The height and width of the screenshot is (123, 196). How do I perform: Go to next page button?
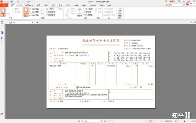[102, 121]
